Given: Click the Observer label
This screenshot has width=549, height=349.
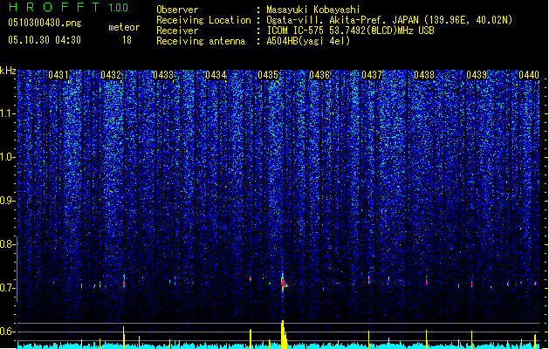Looking at the screenshot, I should click(177, 10).
